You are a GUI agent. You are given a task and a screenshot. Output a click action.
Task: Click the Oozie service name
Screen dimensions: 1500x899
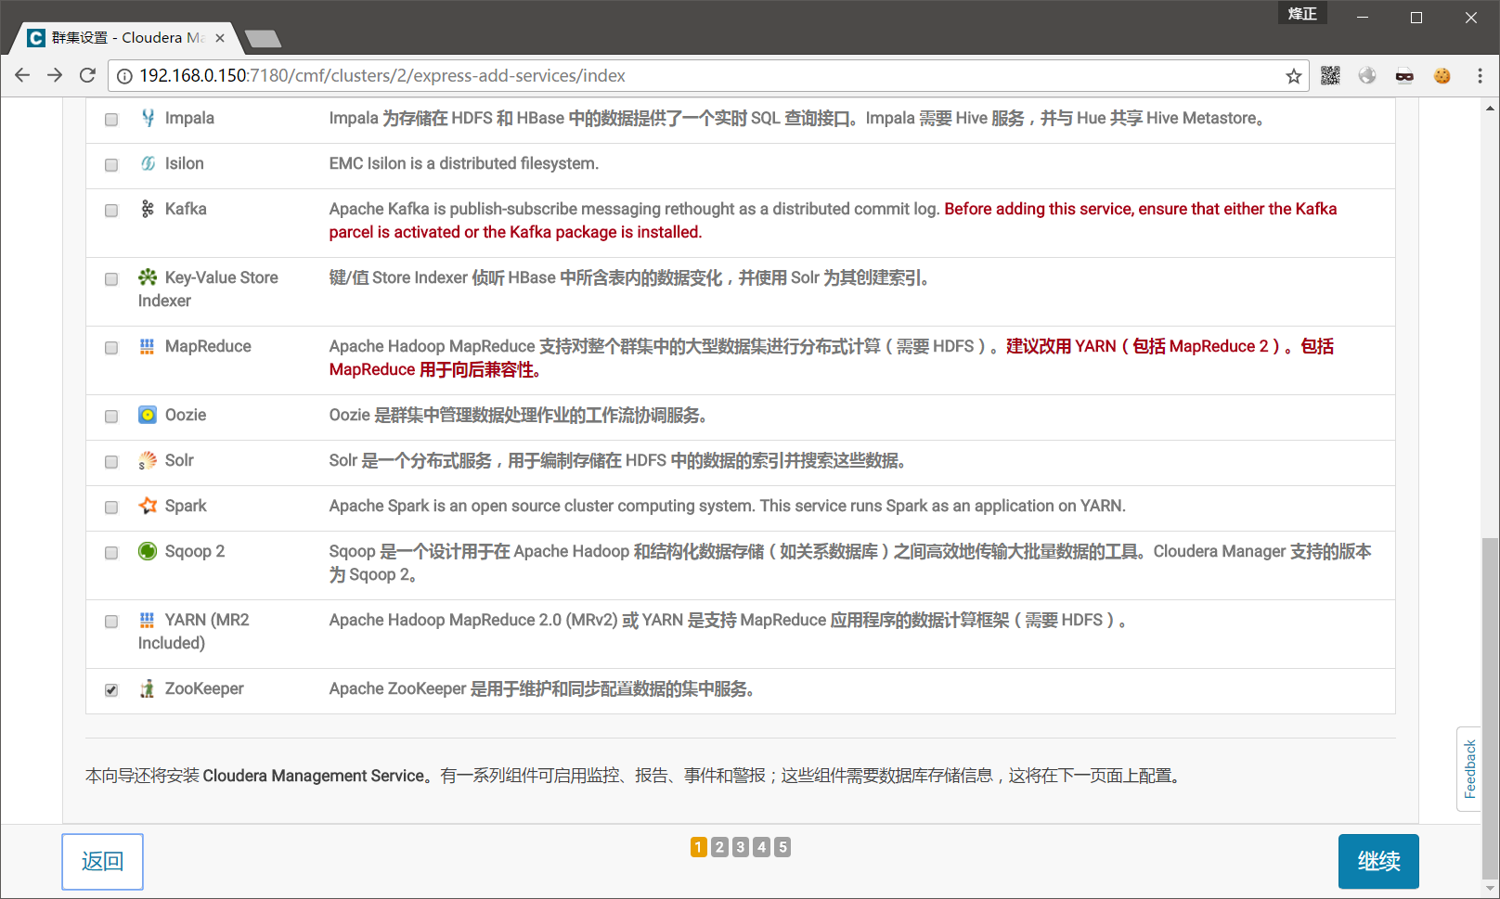click(x=186, y=415)
